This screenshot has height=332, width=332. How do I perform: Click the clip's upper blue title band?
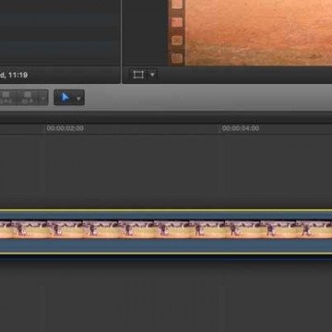166,216
